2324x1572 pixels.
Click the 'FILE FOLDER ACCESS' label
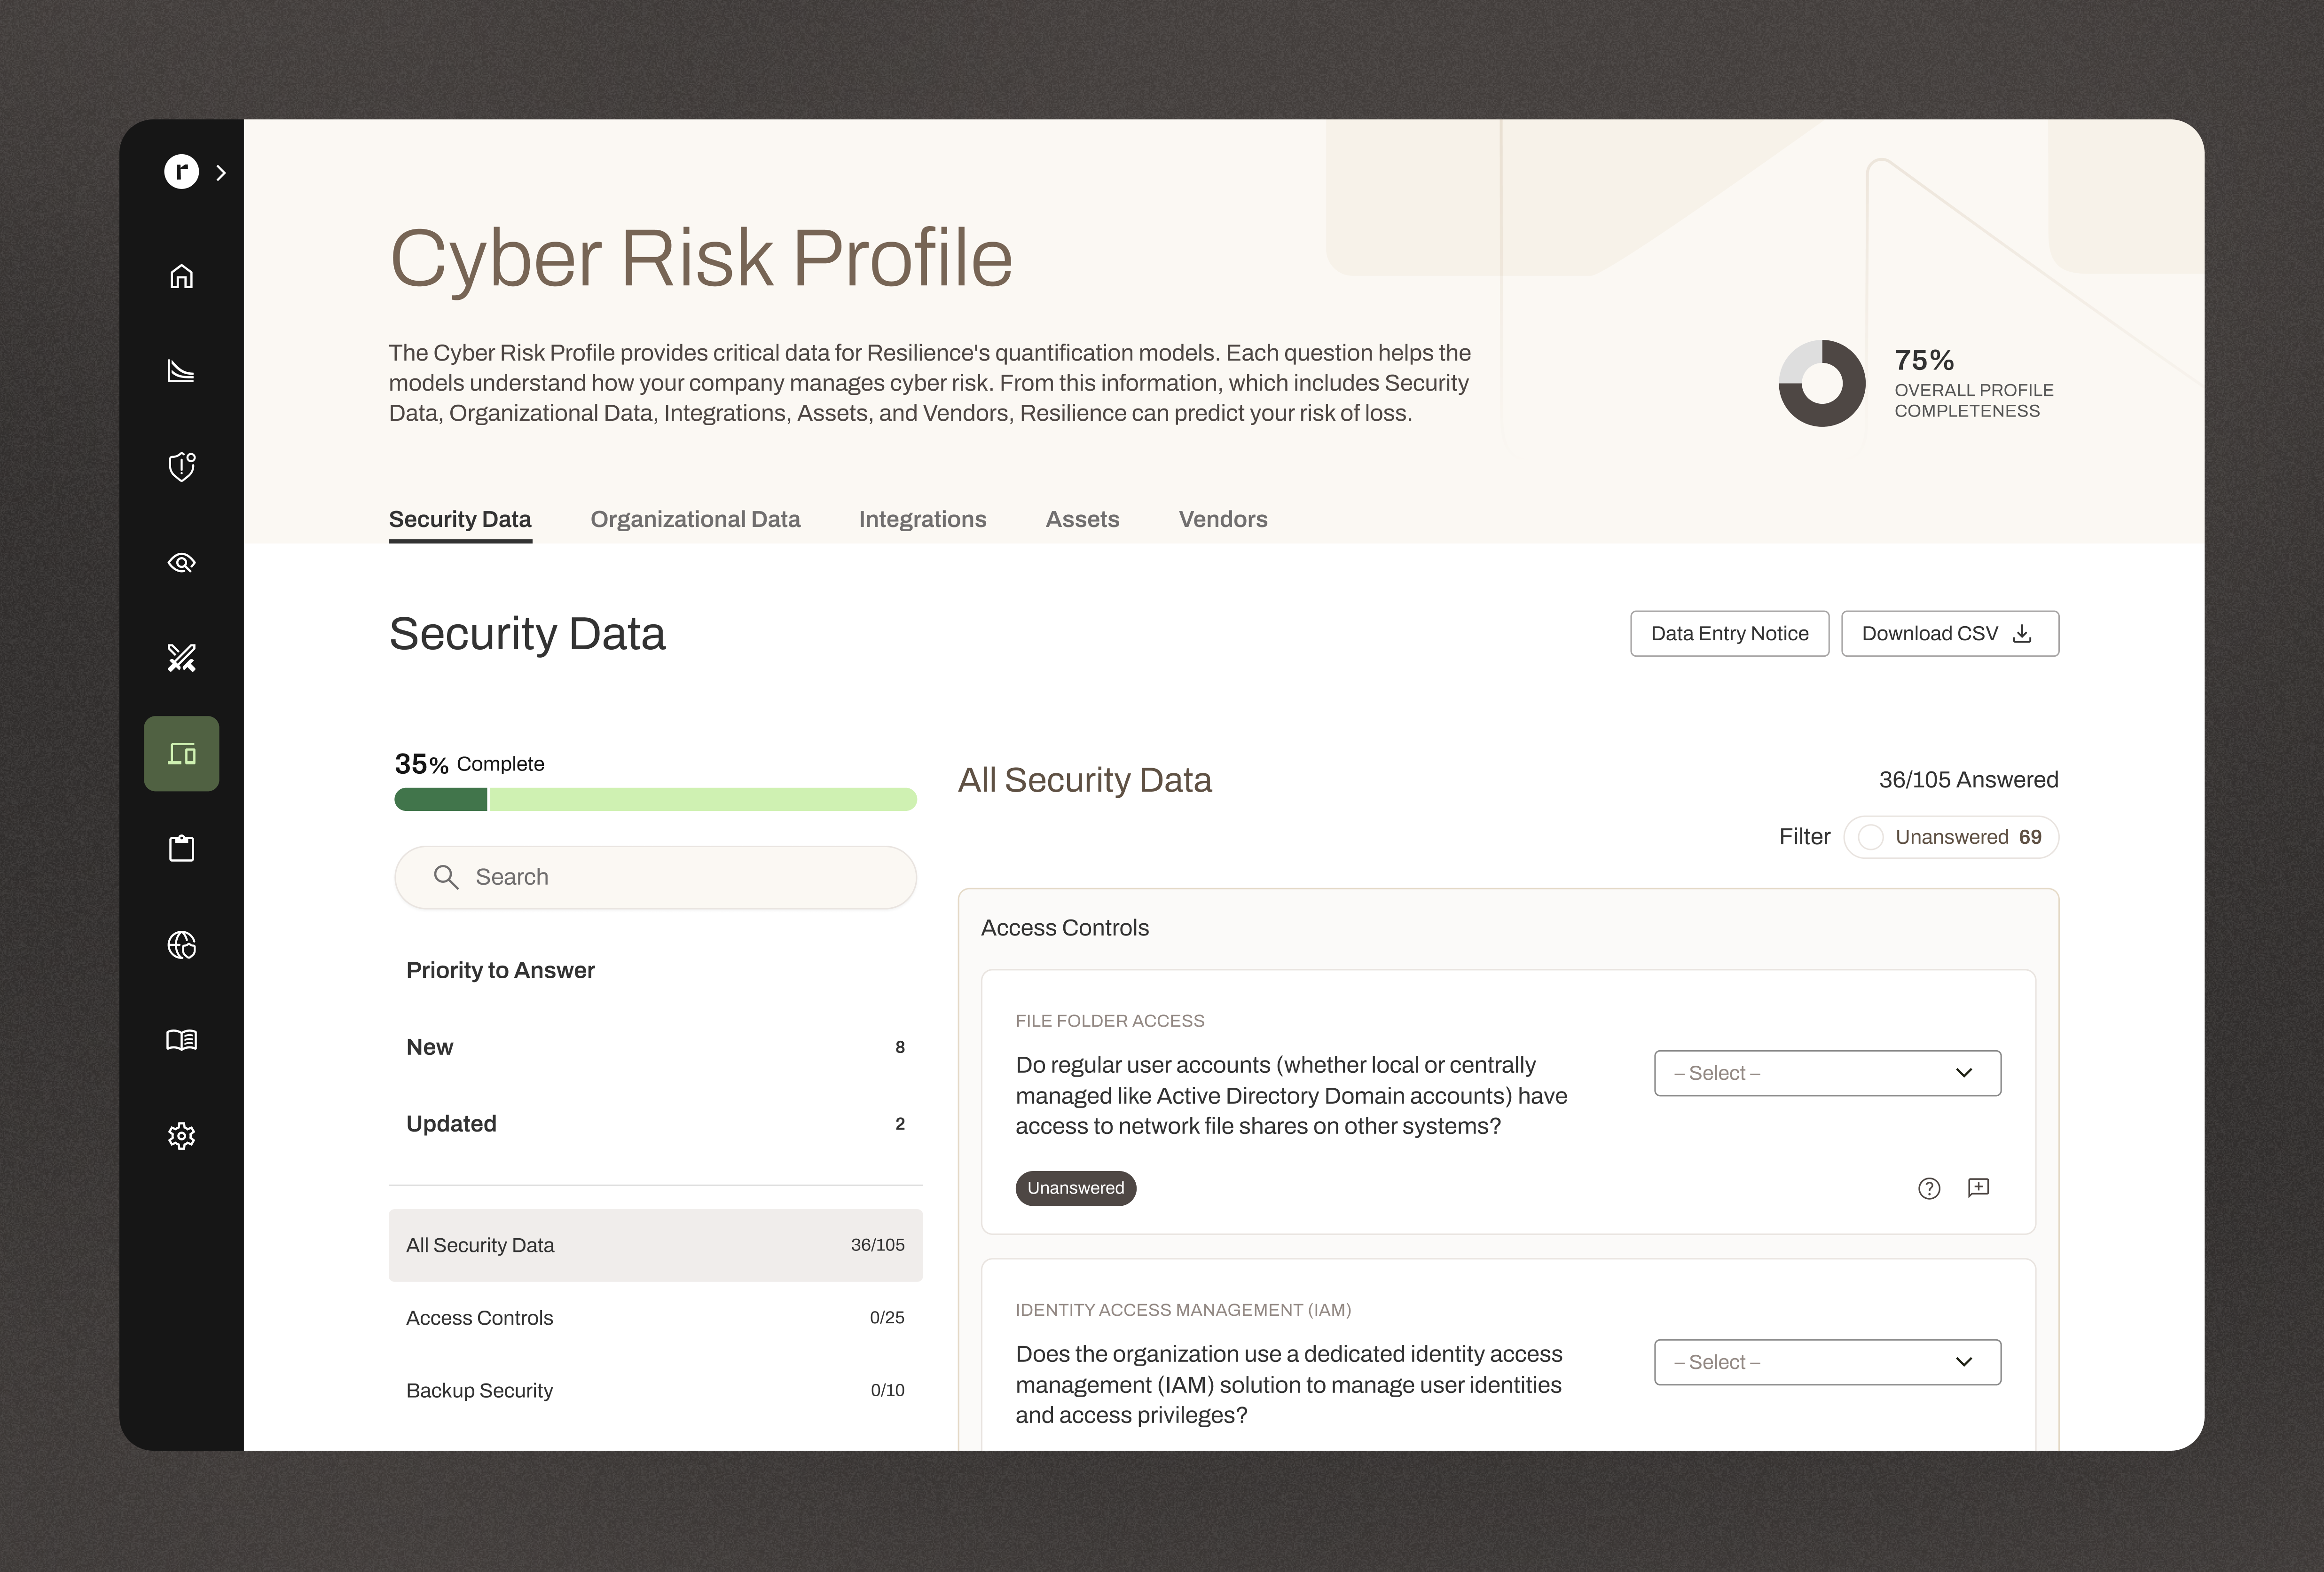[x=1109, y=1021]
